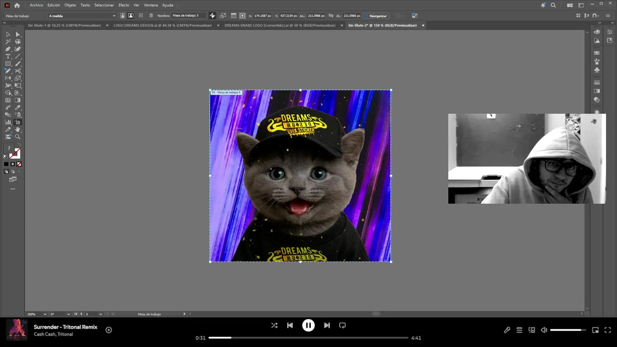Open workspace switcher dropdown
Viewport: 617px width, 347px height.
581,5
